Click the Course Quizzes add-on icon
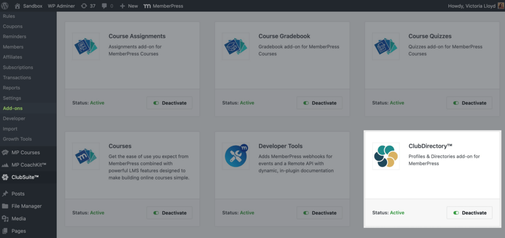Viewport: 505px width, 238px height. [x=386, y=46]
